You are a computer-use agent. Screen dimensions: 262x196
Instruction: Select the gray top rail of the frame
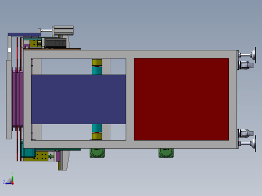point(130,54)
